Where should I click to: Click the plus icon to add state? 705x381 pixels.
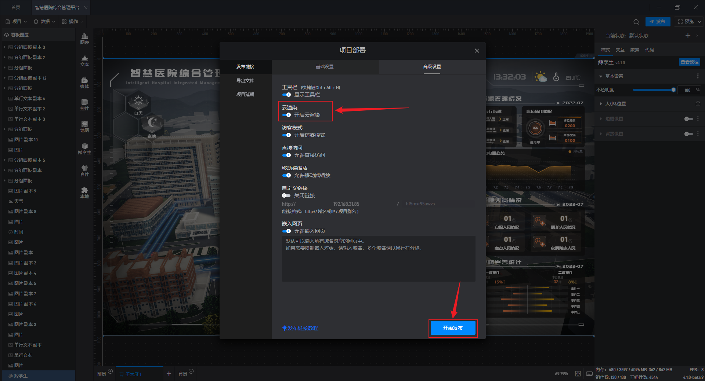tap(688, 35)
